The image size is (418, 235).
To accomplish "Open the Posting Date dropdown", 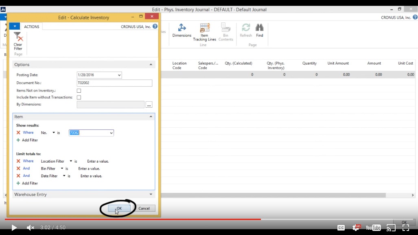I will [x=119, y=75].
